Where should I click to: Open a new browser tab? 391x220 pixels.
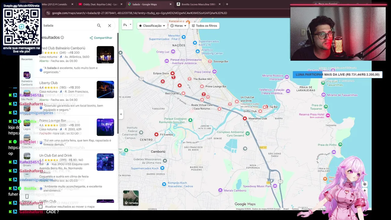[227, 4]
